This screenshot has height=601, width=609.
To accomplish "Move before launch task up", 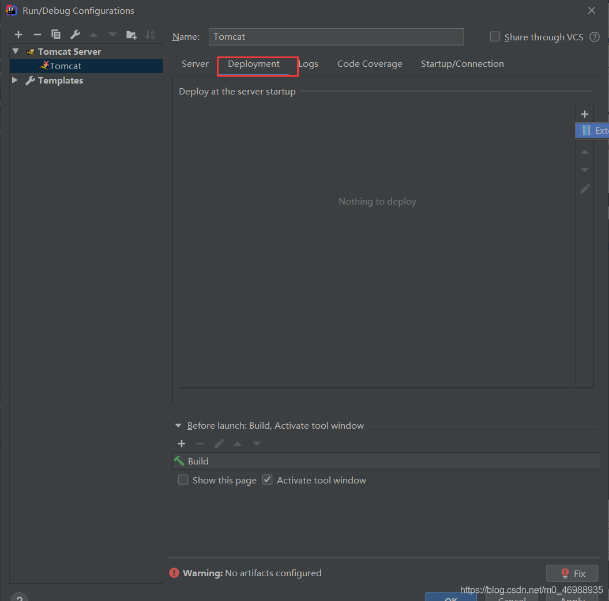I will [x=238, y=444].
